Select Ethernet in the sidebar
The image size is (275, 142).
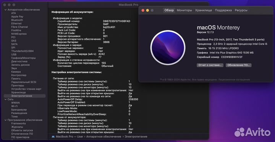(x=16, y=24)
